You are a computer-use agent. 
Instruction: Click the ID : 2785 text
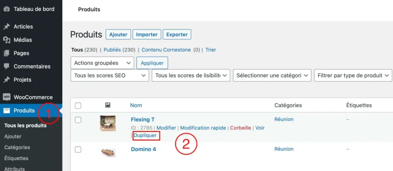tap(142, 128)
